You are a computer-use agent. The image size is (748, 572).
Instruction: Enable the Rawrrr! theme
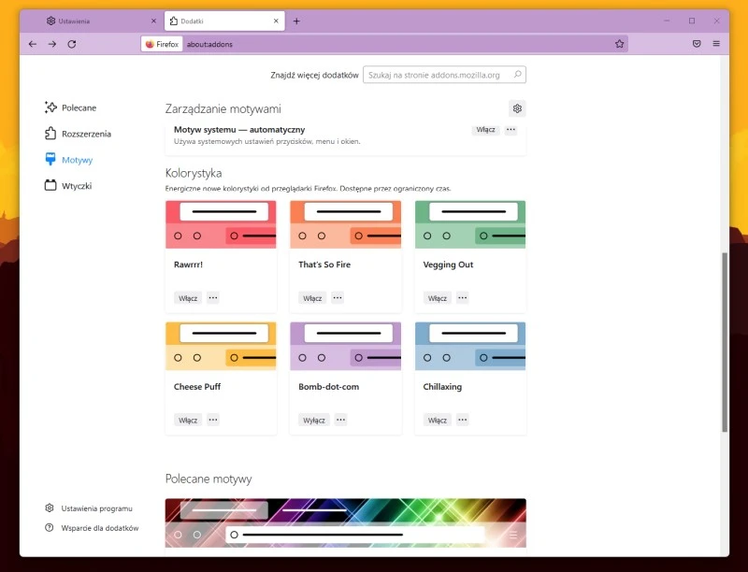coord(188,298)
